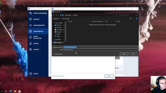The width and height of the screenshot is (166, 93).
Task: Click the Guardar button
Action: coord(124,54)
